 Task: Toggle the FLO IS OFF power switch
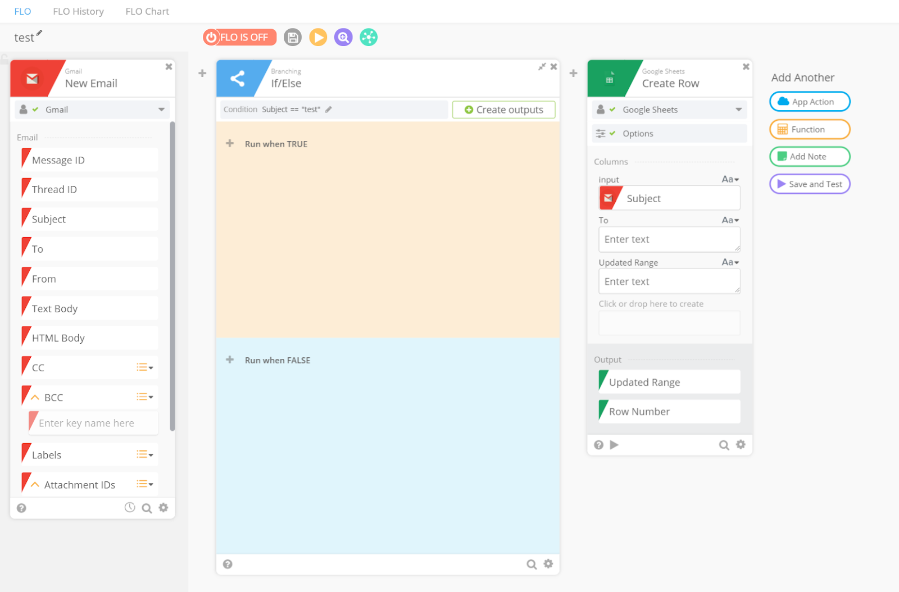(x=239, y=37)
